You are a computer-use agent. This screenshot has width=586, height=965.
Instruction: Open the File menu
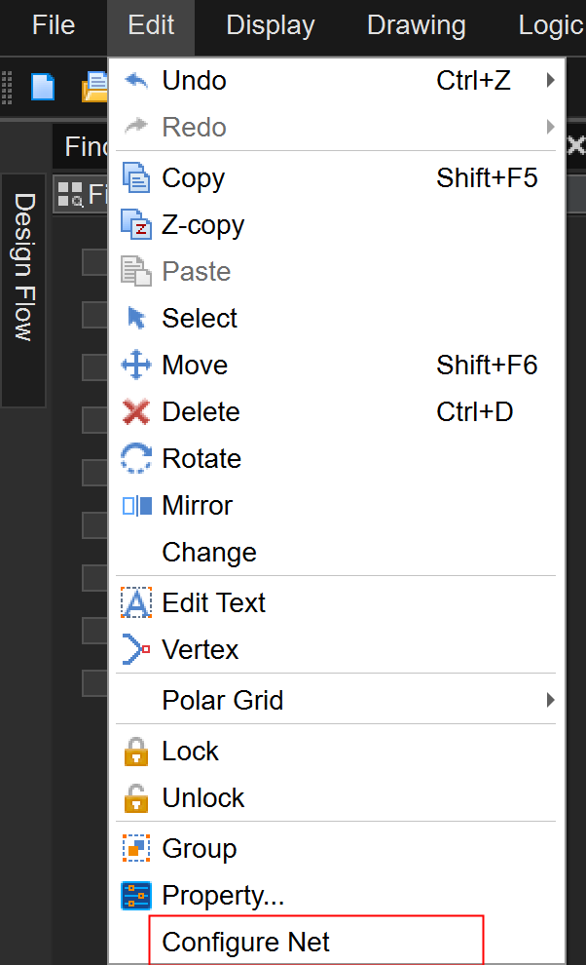(53, 25)
